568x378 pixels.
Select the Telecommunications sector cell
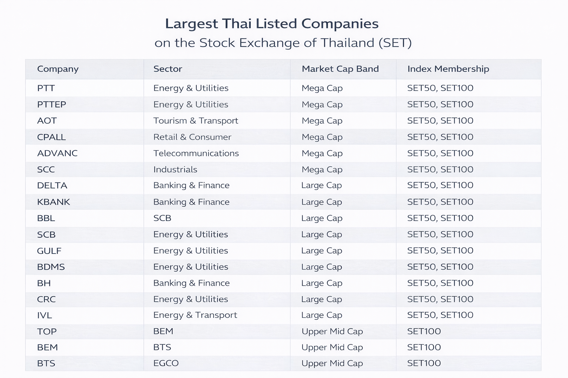click(x=196, y=153)
